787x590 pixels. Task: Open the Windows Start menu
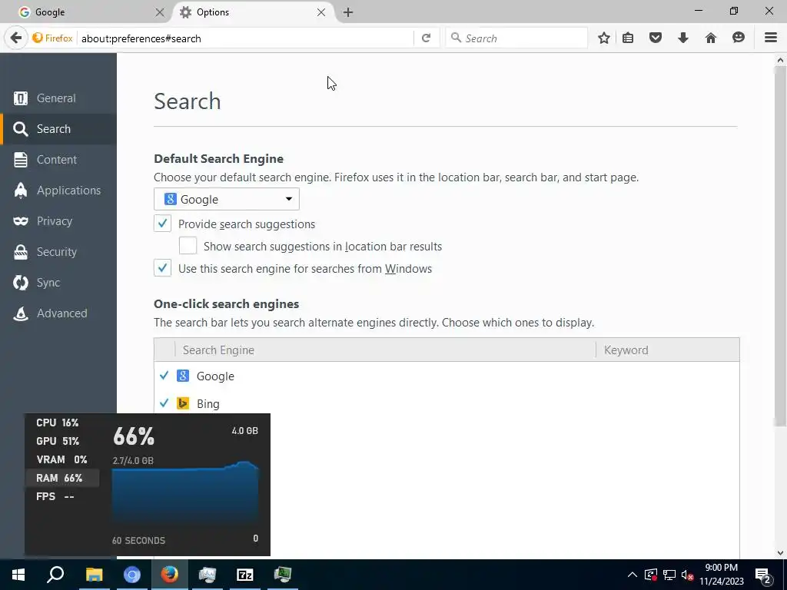18,575
